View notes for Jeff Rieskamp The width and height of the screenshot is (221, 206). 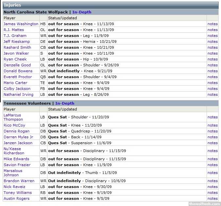[x=212, y=42]
